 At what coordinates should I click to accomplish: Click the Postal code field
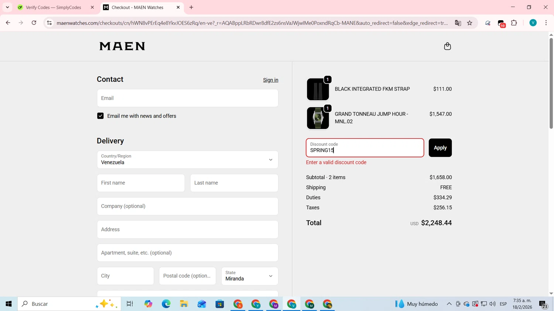(187, 276)
